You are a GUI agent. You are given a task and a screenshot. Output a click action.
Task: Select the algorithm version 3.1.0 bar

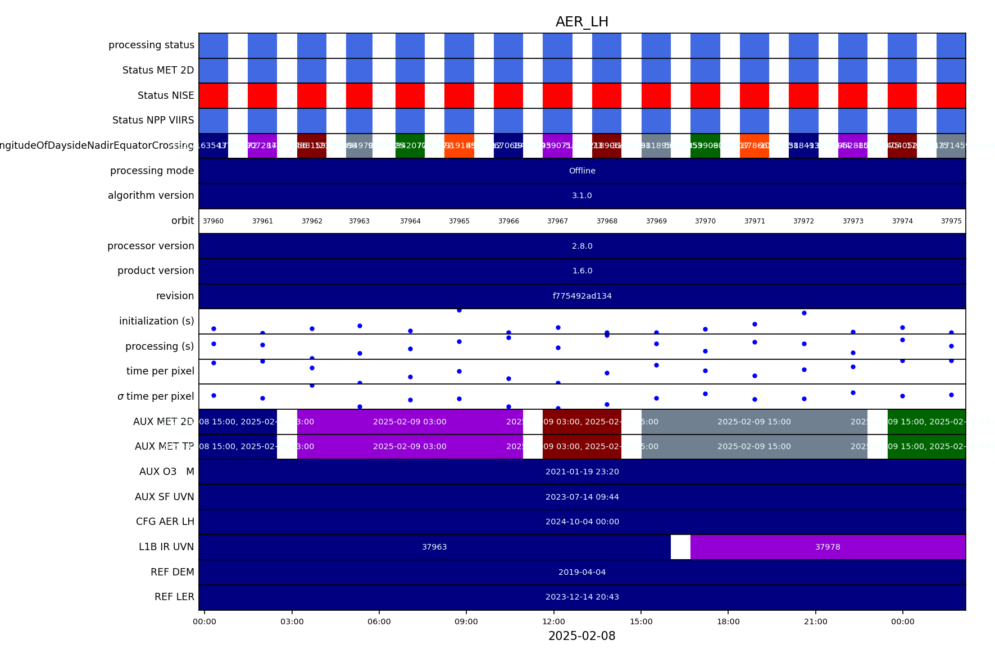pyautogui.click(x=582, y=196)
